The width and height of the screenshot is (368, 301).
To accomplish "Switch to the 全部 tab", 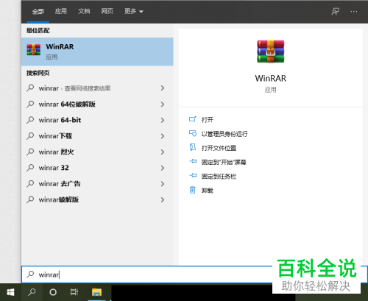I will pyautogui.click(x=38, y=11).
